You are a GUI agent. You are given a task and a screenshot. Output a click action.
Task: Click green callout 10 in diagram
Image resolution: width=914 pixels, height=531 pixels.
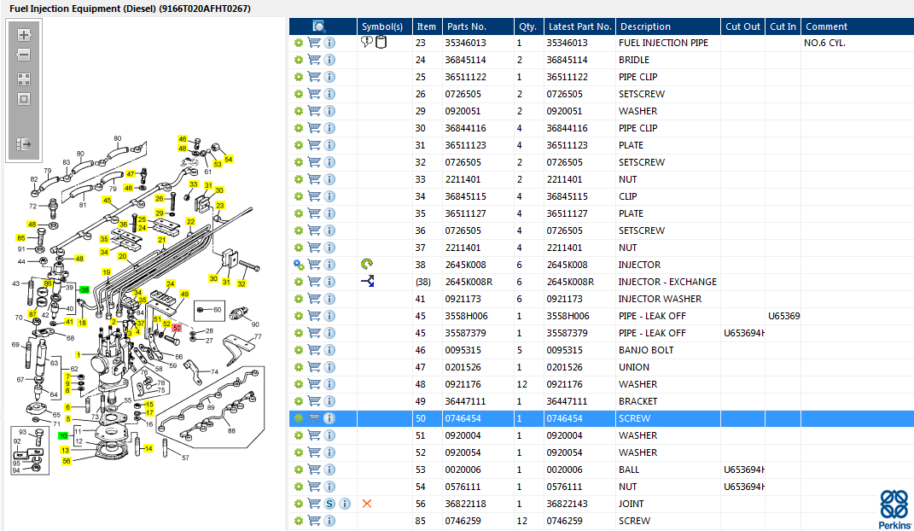63,435
